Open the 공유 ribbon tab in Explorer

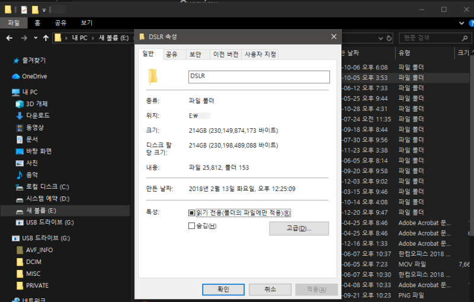click(60, 23)
